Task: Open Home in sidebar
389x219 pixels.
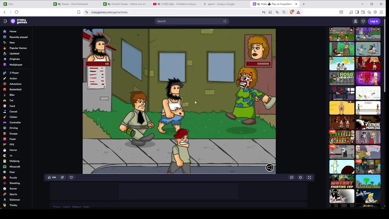Action: [x=13, y=31]
